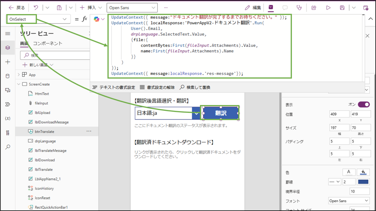Image resolution: width=376 pixels, height=211 pixels.
Task: Open the border style line dropdown
Action: [335, 182]
